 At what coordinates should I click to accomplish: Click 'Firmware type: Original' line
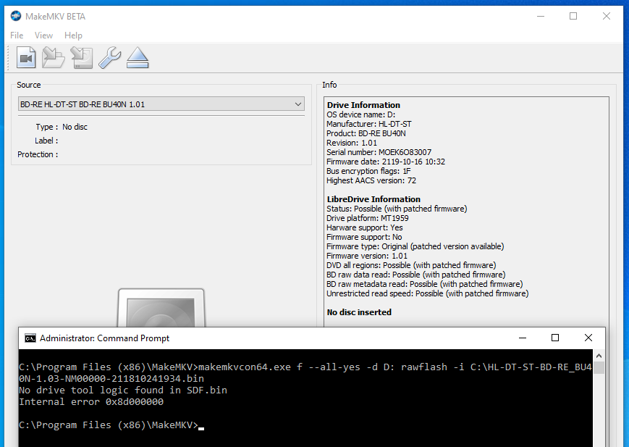[x=415, y=246]
